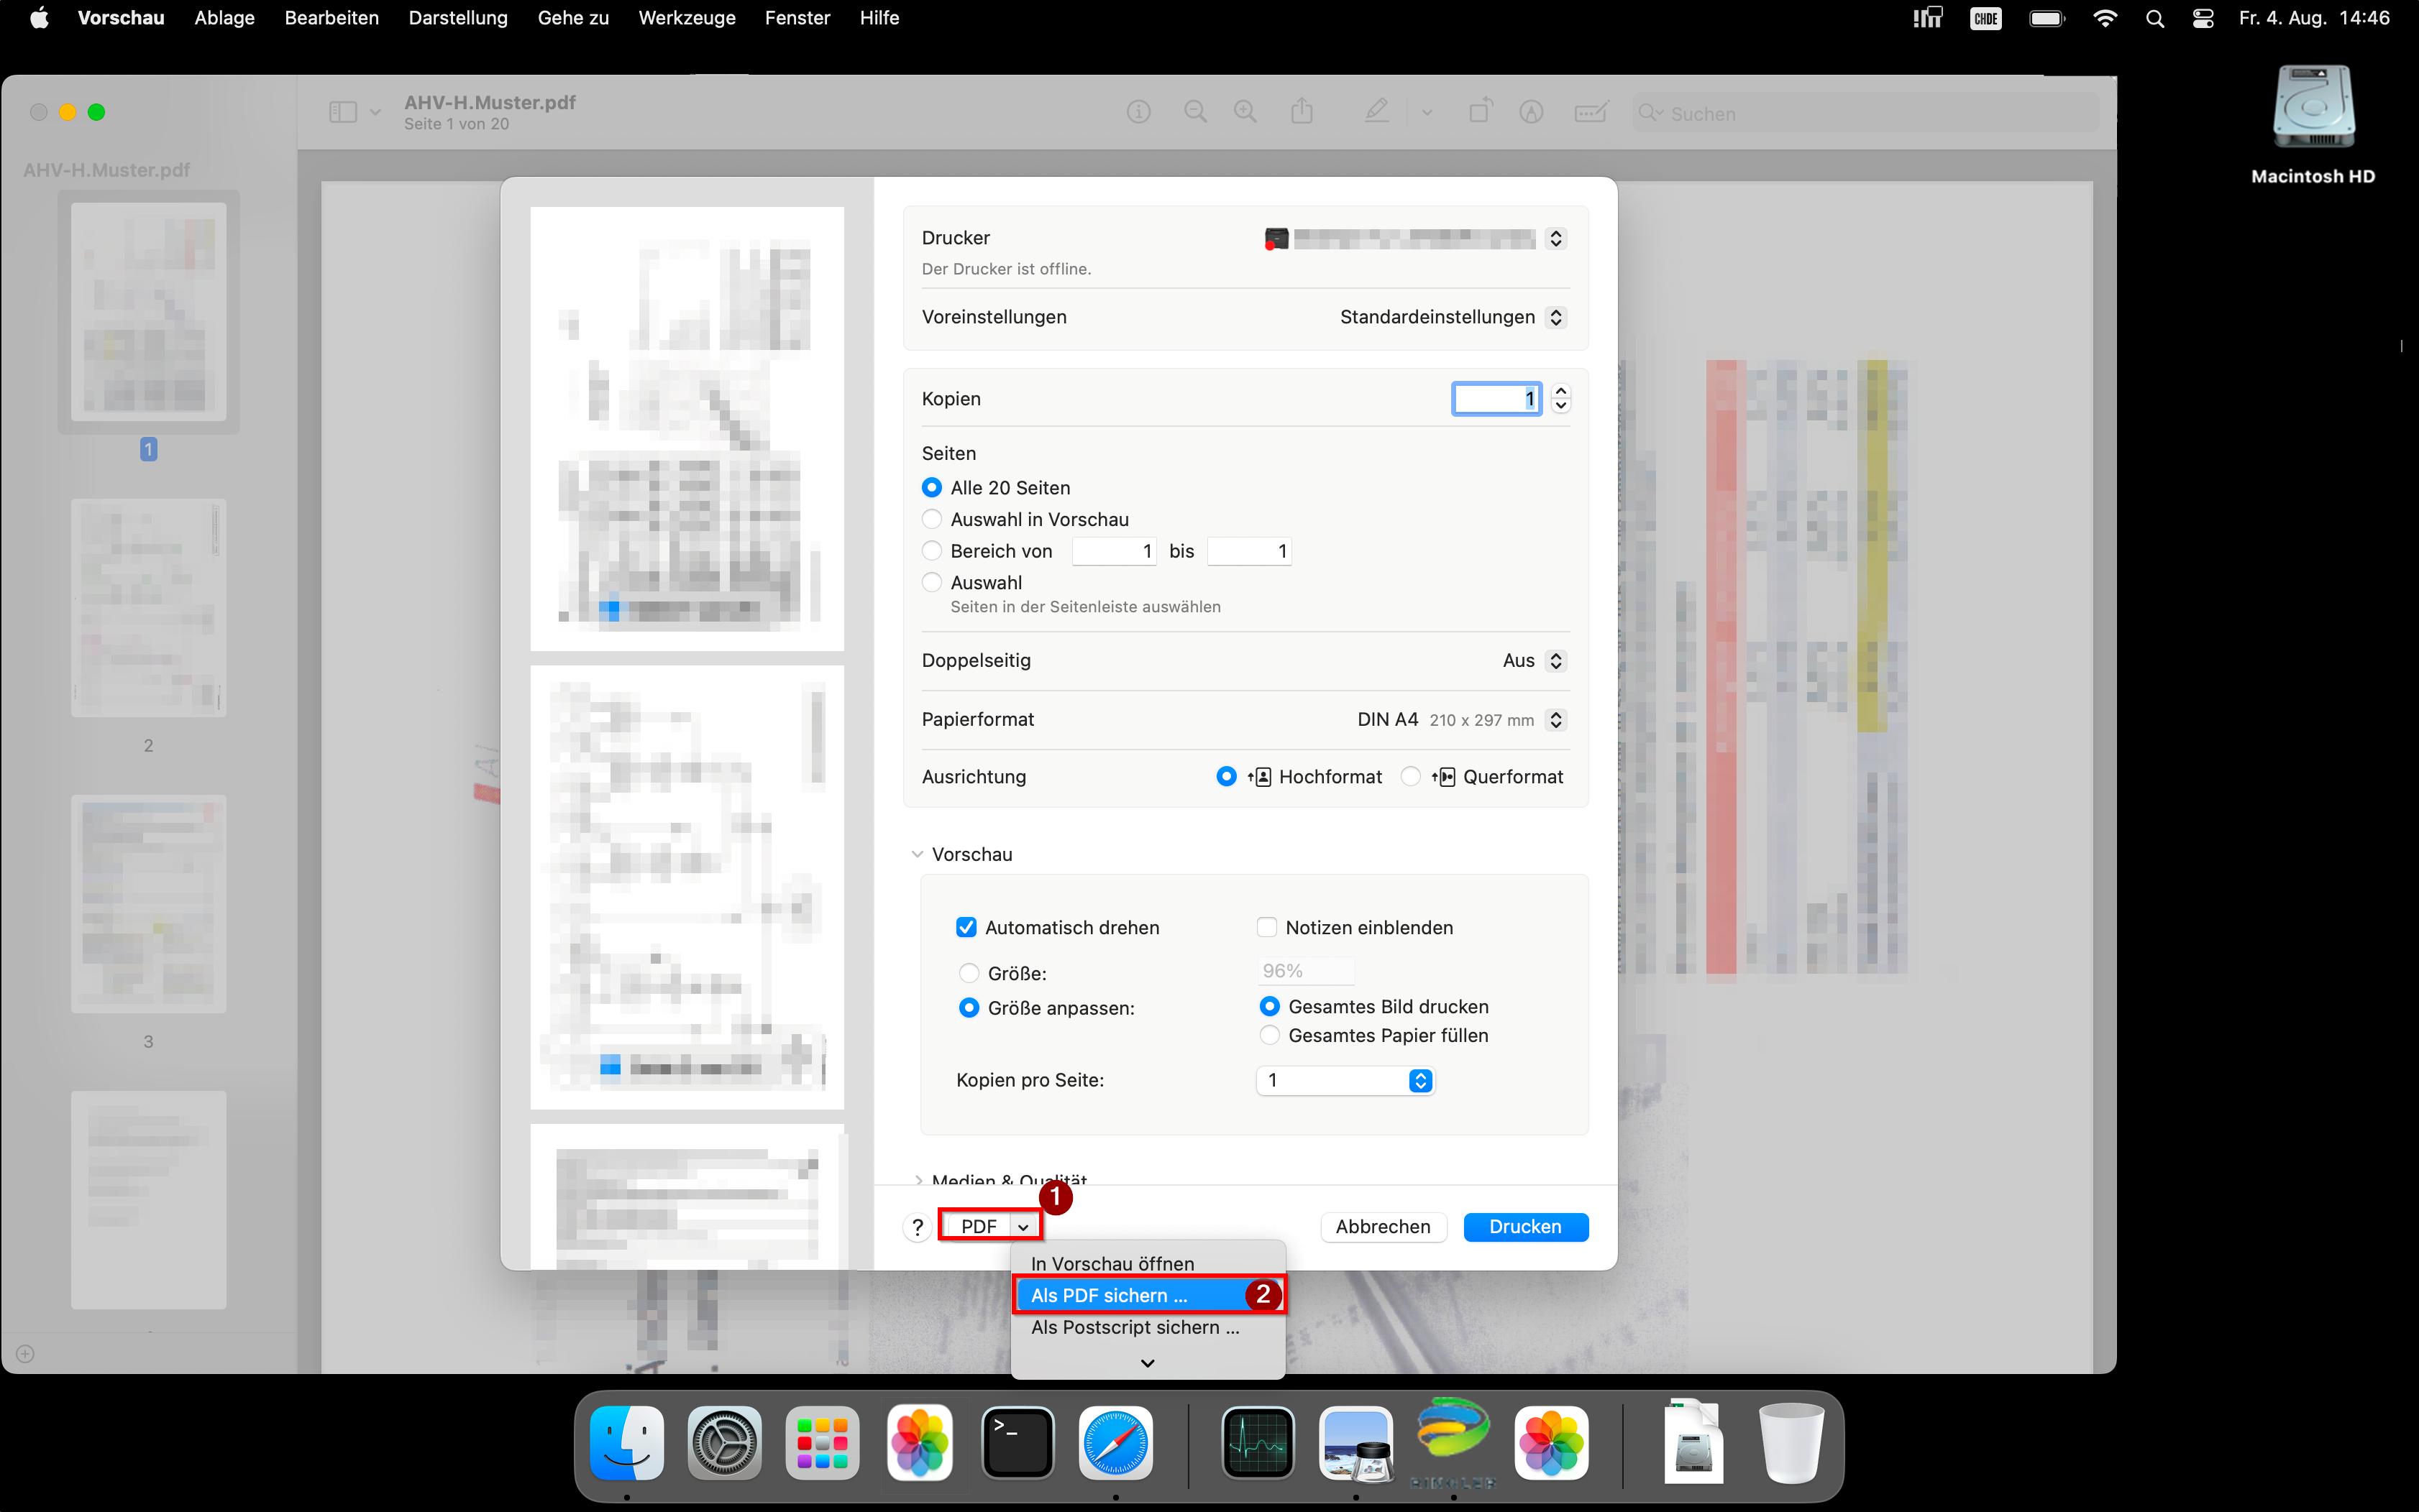This screenshot has width=2419, height=1512.
Task: Disable Automatisch drehen checkbox
Action: [966, 927]
